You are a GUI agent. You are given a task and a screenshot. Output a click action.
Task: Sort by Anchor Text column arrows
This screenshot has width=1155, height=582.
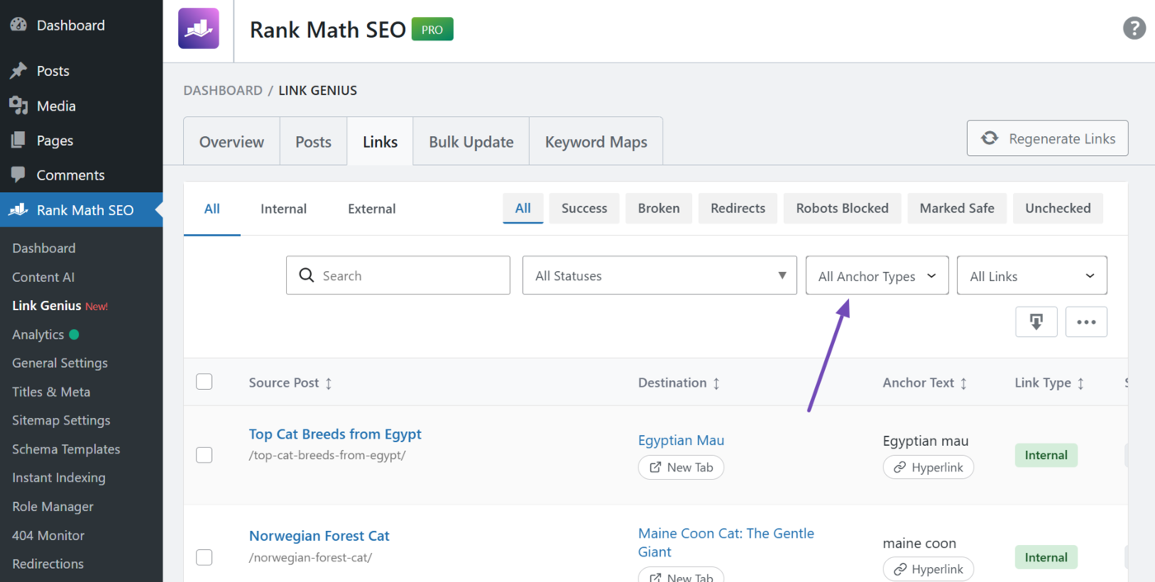[964, 383]
